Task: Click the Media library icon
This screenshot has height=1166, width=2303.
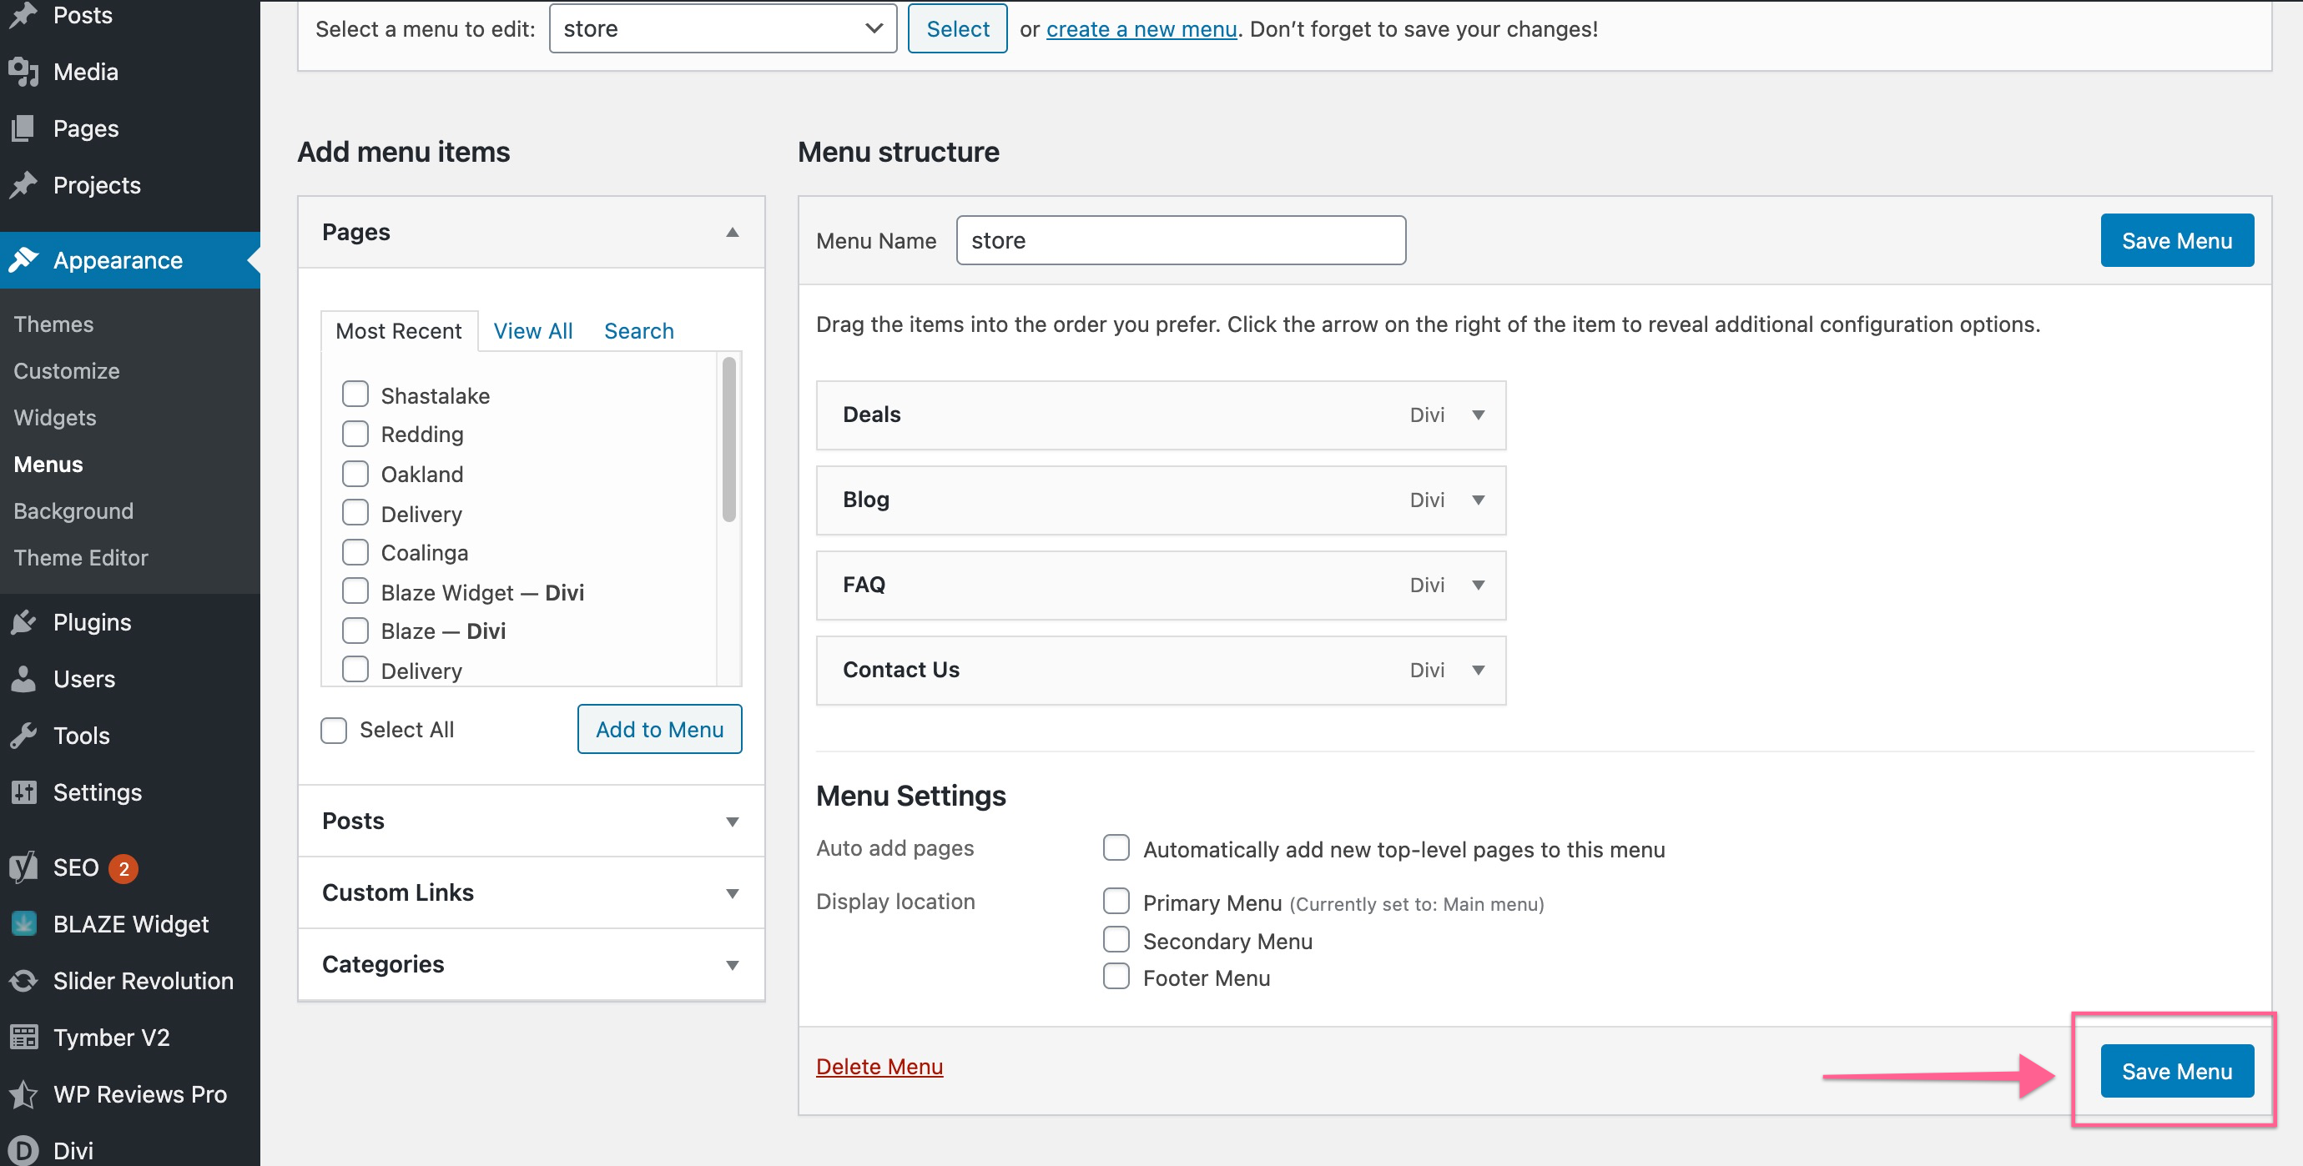Action: (23, 72)
